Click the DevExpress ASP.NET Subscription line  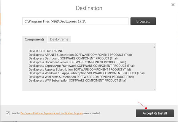[x=80, y=55]
